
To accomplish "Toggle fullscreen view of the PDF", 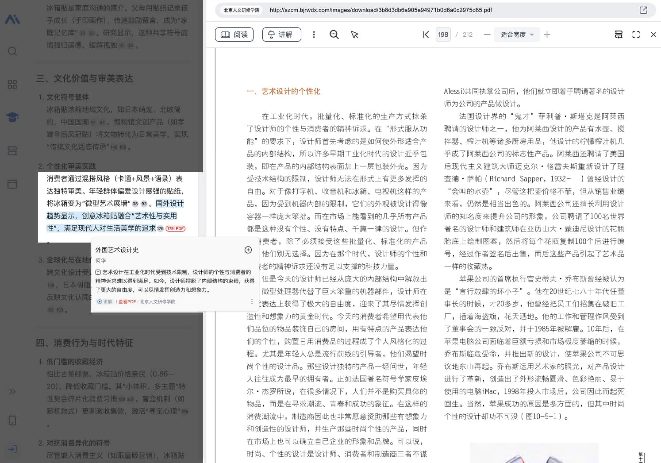I will (x=636, y=34).
